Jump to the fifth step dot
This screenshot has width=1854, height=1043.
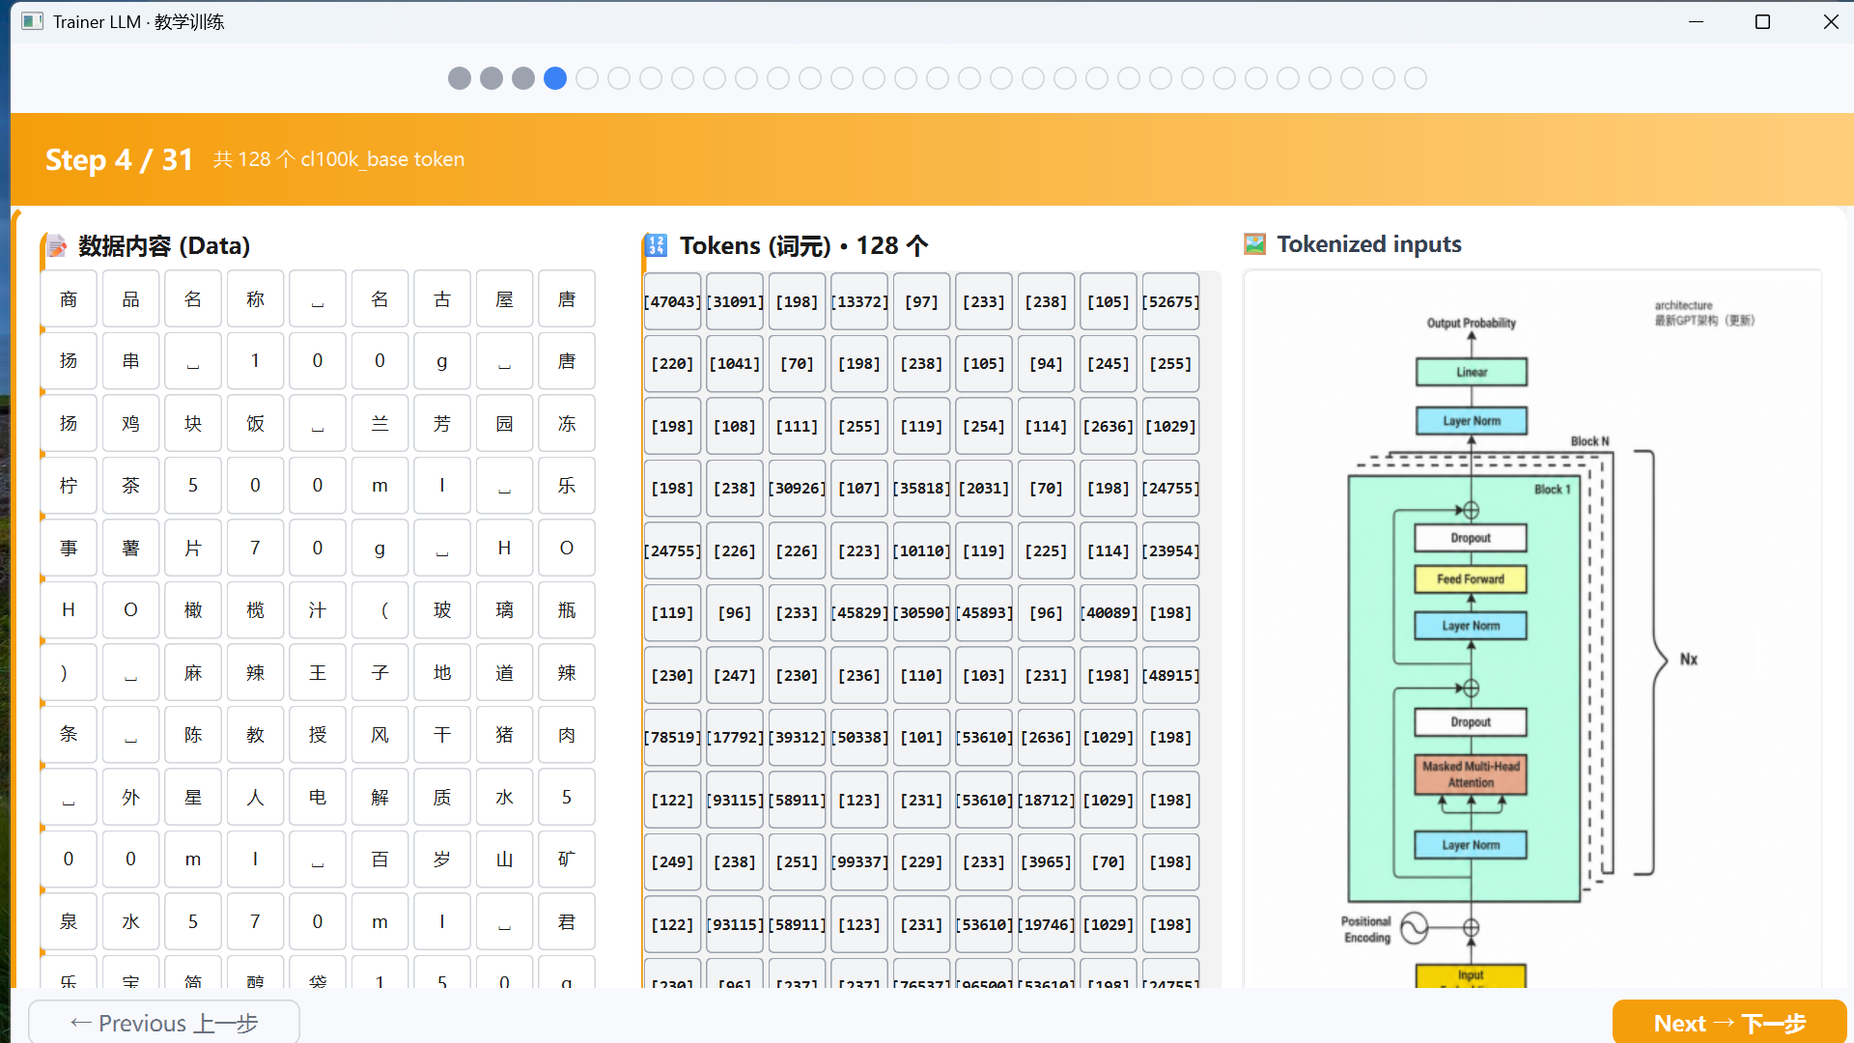pos(587,78)
